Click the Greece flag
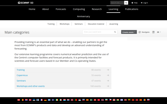Image resolution: width=167 pixels, height=104 pixels. [x=49, y=100]
